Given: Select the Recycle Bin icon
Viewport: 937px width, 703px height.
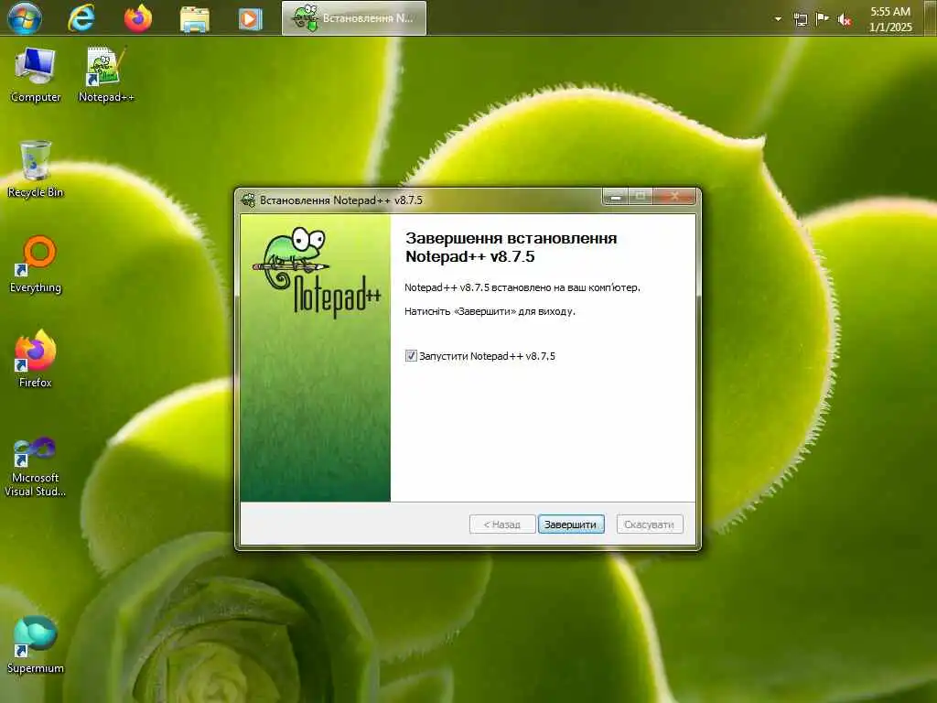Looking at the screenshot, I should pyautogui.click(x=36, y=169).
